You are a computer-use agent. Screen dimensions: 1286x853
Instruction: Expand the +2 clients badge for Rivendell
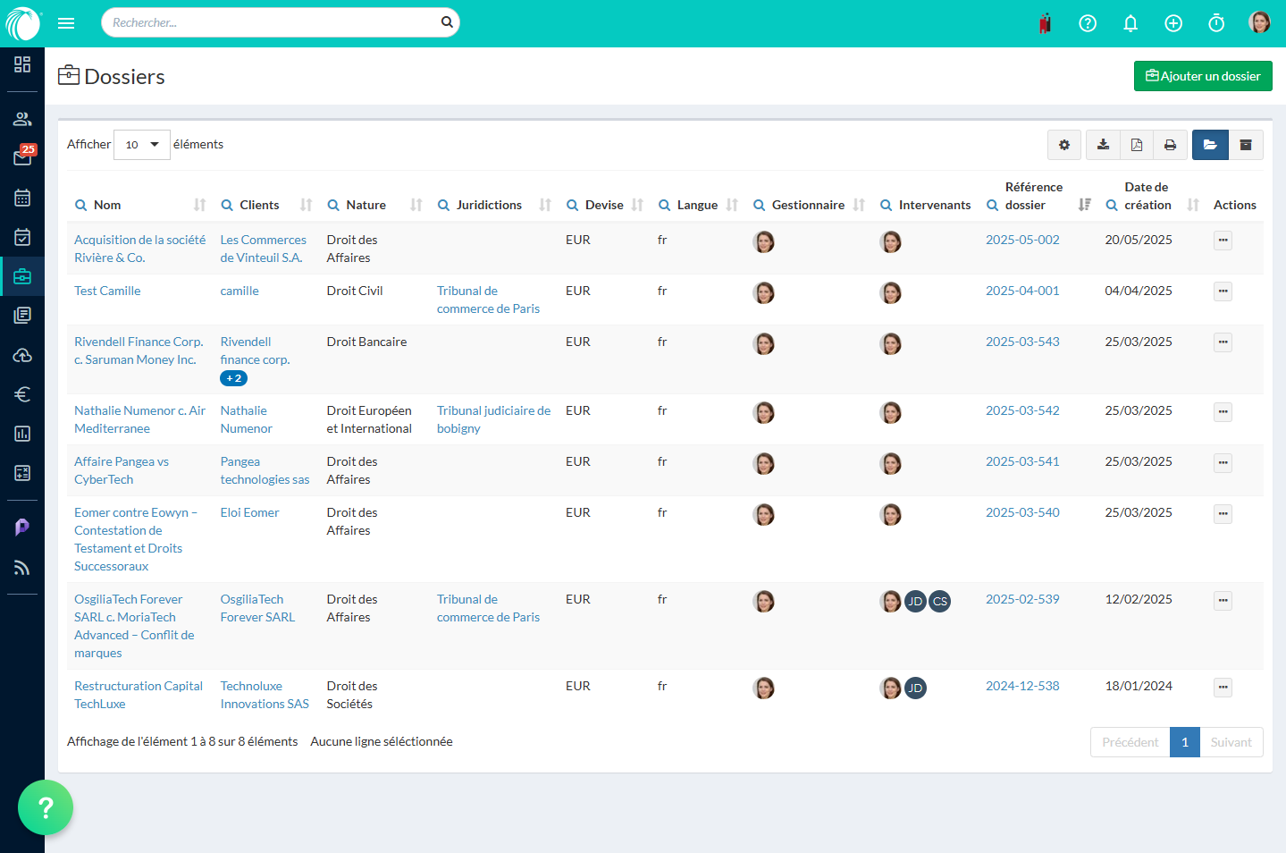point(233,378)
